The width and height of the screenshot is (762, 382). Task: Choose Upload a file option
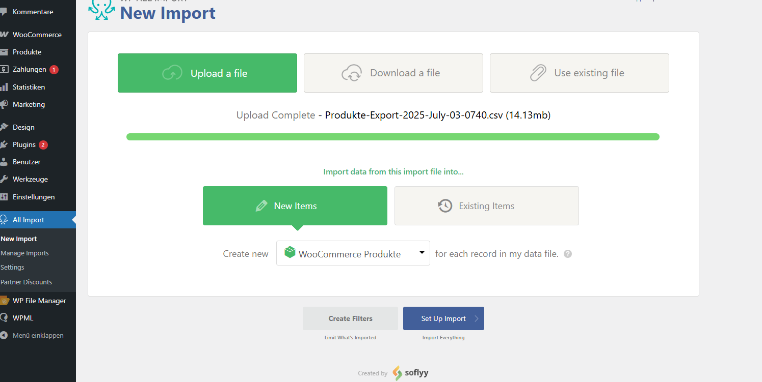(x=207, y=73)
